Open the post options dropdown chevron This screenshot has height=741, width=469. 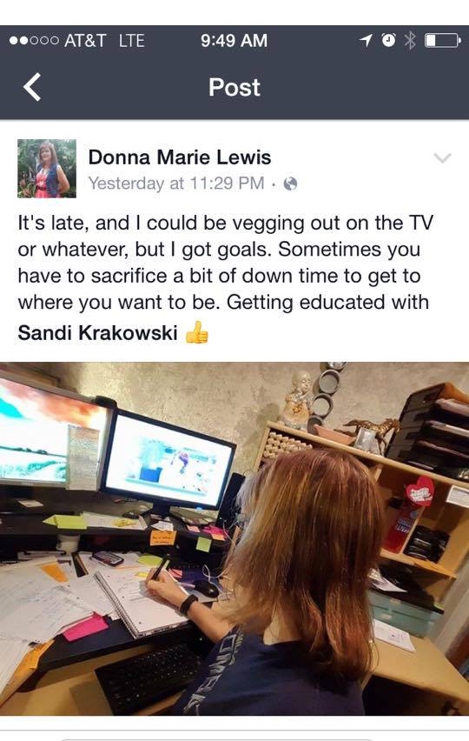442,157
